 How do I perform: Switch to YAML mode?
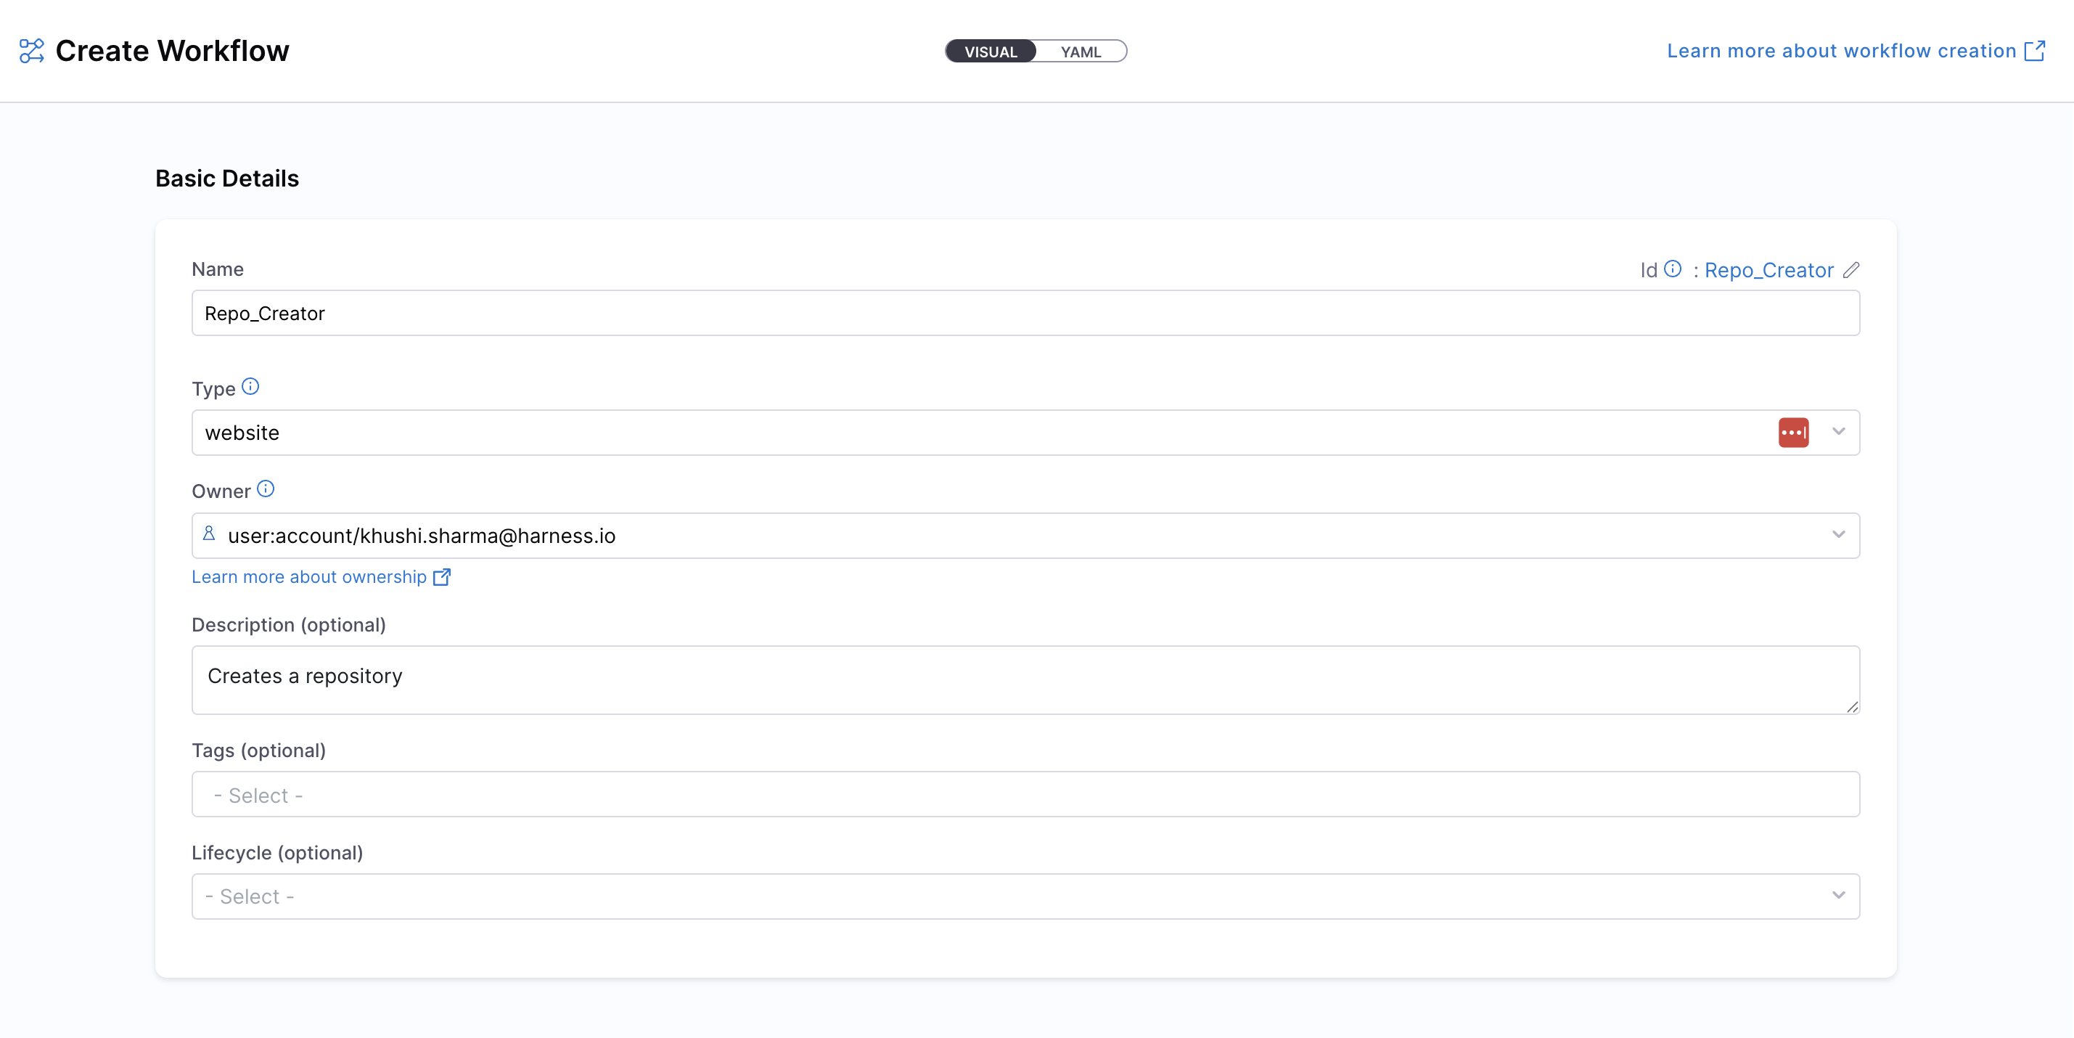click(x=1080, y=52)
